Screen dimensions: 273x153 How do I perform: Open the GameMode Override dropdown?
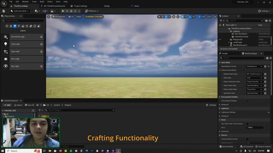(x=254, y=66)
